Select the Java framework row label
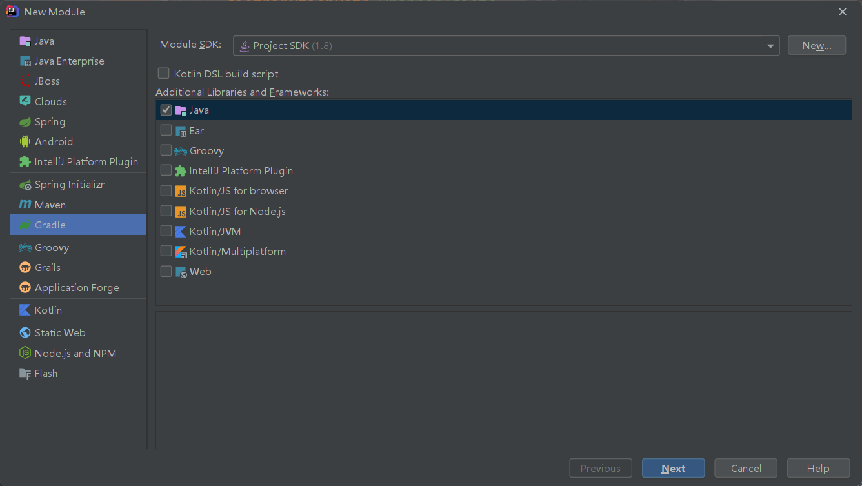 point(199,110)
